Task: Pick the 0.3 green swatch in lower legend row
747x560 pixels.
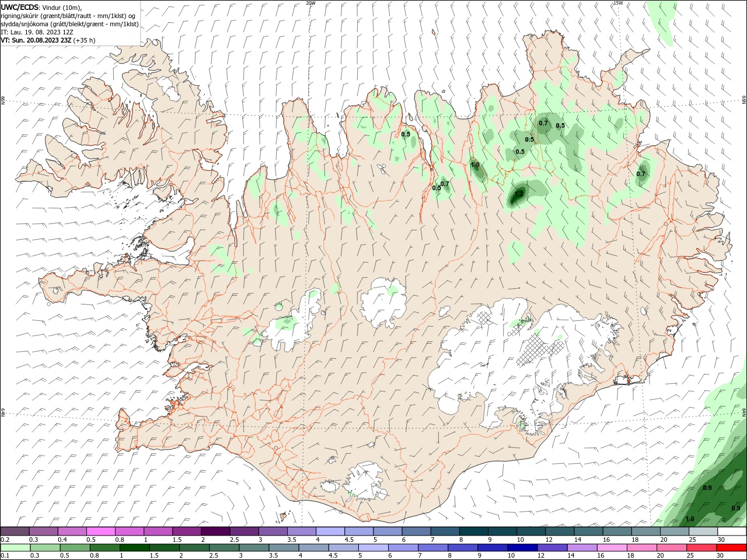Action: point(45,548)
